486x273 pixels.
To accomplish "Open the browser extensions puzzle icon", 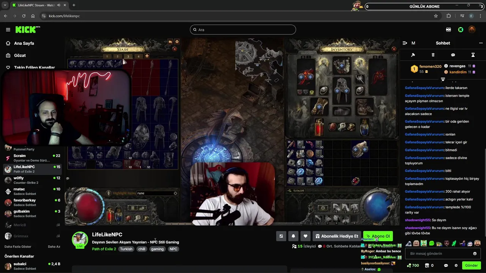I will tap(449, 16).
